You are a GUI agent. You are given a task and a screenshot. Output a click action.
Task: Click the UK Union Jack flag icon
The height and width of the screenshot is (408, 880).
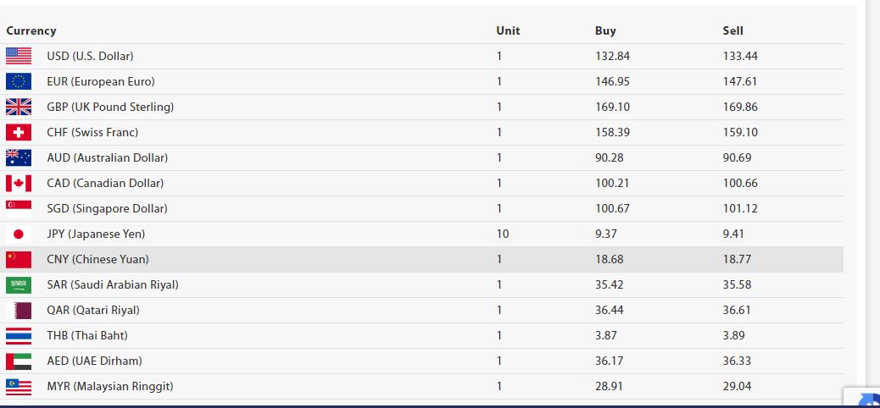click(x=19, y=107)
